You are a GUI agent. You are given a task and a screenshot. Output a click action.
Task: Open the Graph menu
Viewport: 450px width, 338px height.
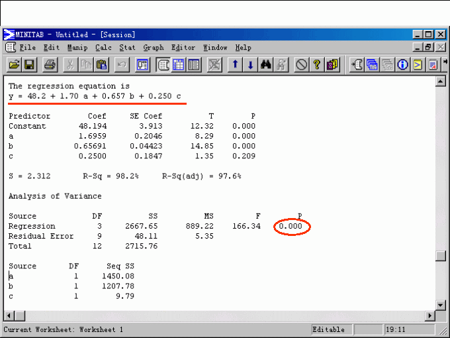(x=154, y=48)
